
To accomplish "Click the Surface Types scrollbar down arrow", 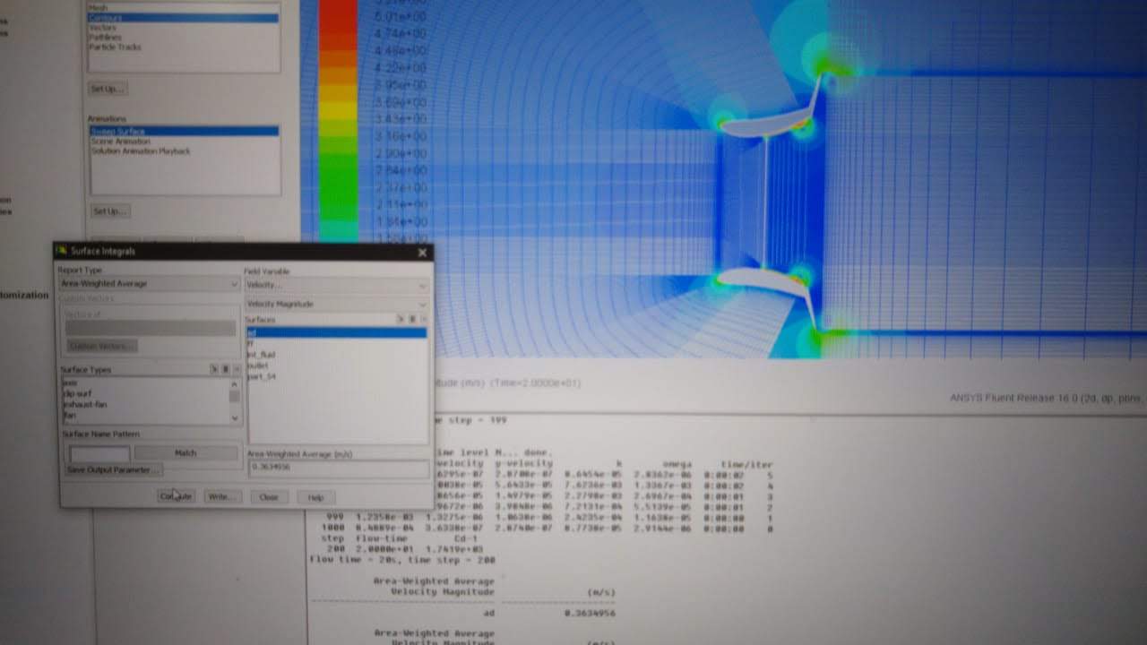I will point(234,416).
